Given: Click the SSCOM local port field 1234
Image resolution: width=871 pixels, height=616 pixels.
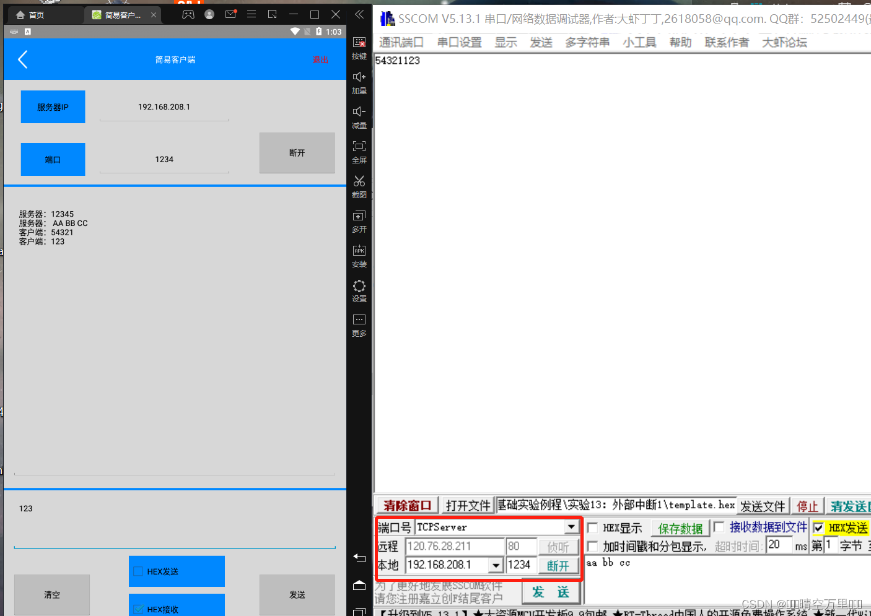Looking at the screenshot, I should (x=521, y=565).
